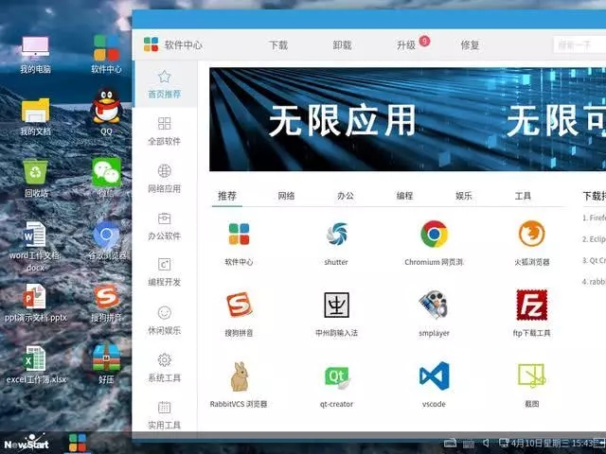Click the 无限应用 banner image
The image size is (606, 454).
pos(407,119)
